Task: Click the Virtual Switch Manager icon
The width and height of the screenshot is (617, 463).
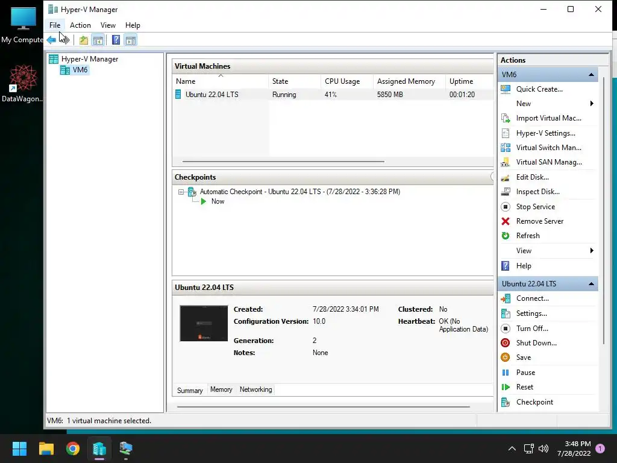Action: tap(506, 148)
